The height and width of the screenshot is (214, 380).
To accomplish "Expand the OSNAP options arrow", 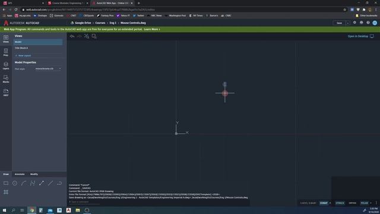I will tap(330, 203).
